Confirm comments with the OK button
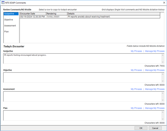The height and width of the screenshot is (131, 167). [x=141, y=128]
